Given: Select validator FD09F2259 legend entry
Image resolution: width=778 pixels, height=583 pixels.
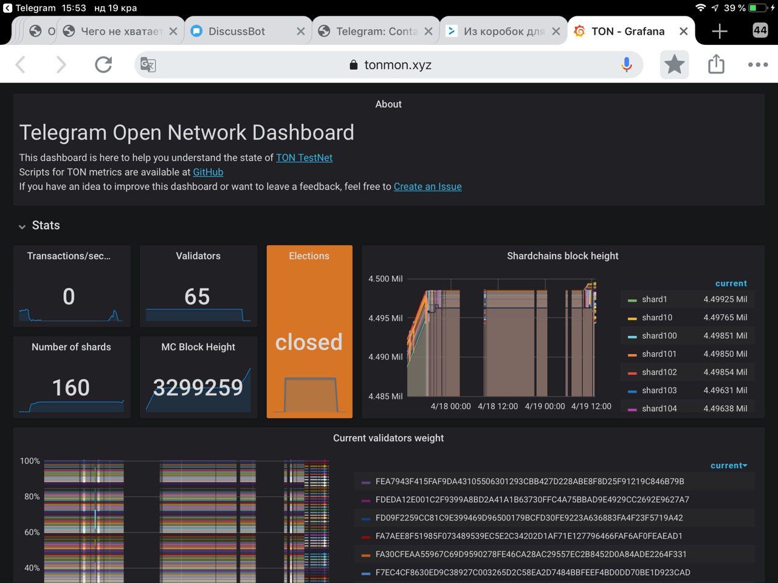Looking at the screenshot, I should pos(529,517).
